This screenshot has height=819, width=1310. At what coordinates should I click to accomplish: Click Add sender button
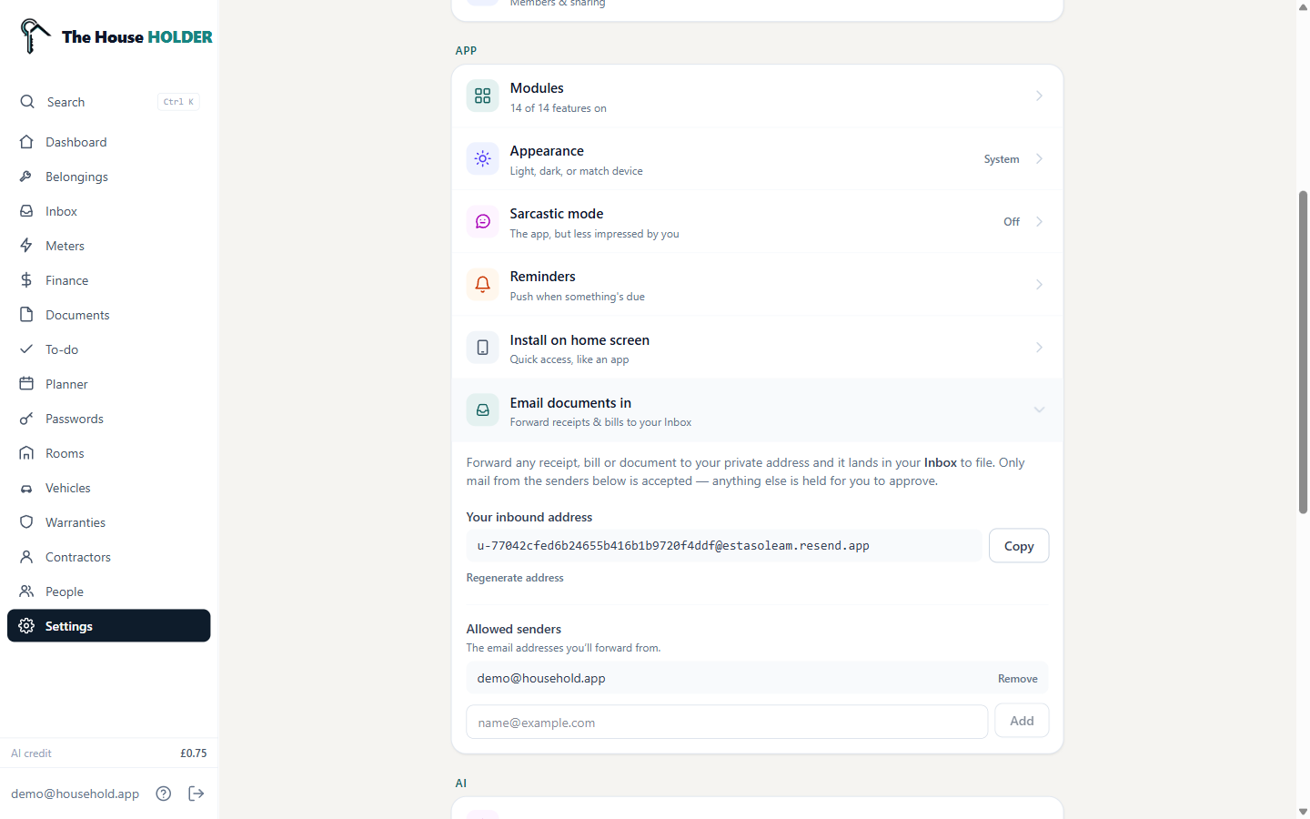1022,721
